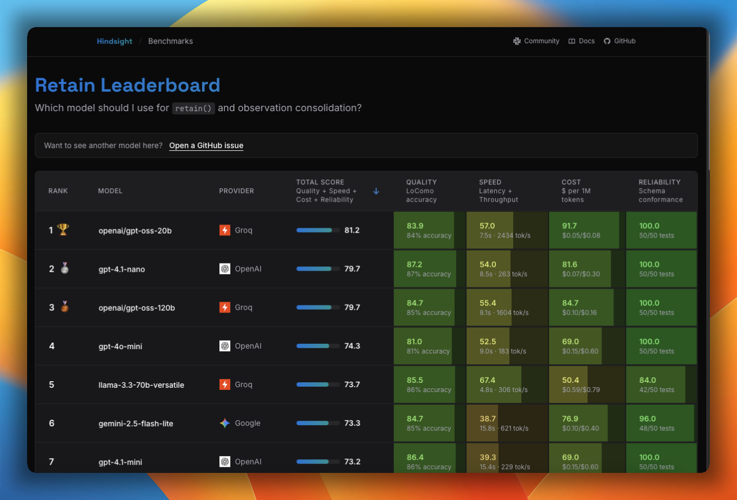Click the GitHub icon in the top navigation

(607, 41)
